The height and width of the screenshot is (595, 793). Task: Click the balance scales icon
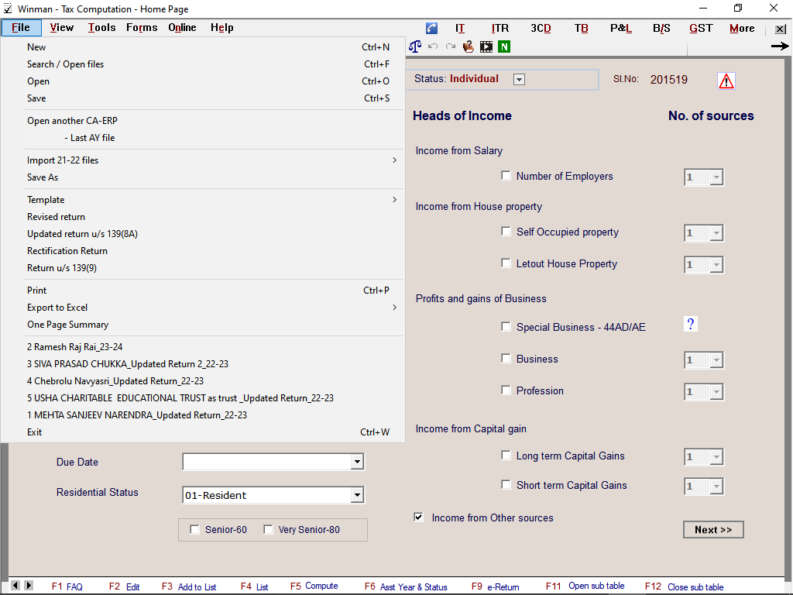[x=415, y=46]
